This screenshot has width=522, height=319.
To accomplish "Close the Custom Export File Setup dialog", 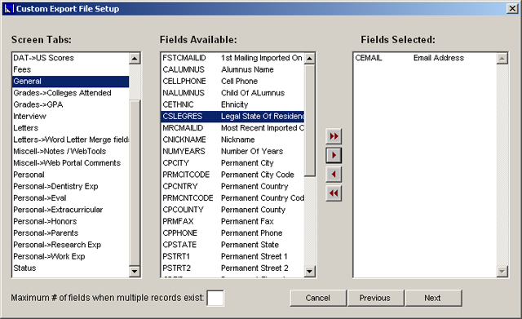I will pos(512,9).
